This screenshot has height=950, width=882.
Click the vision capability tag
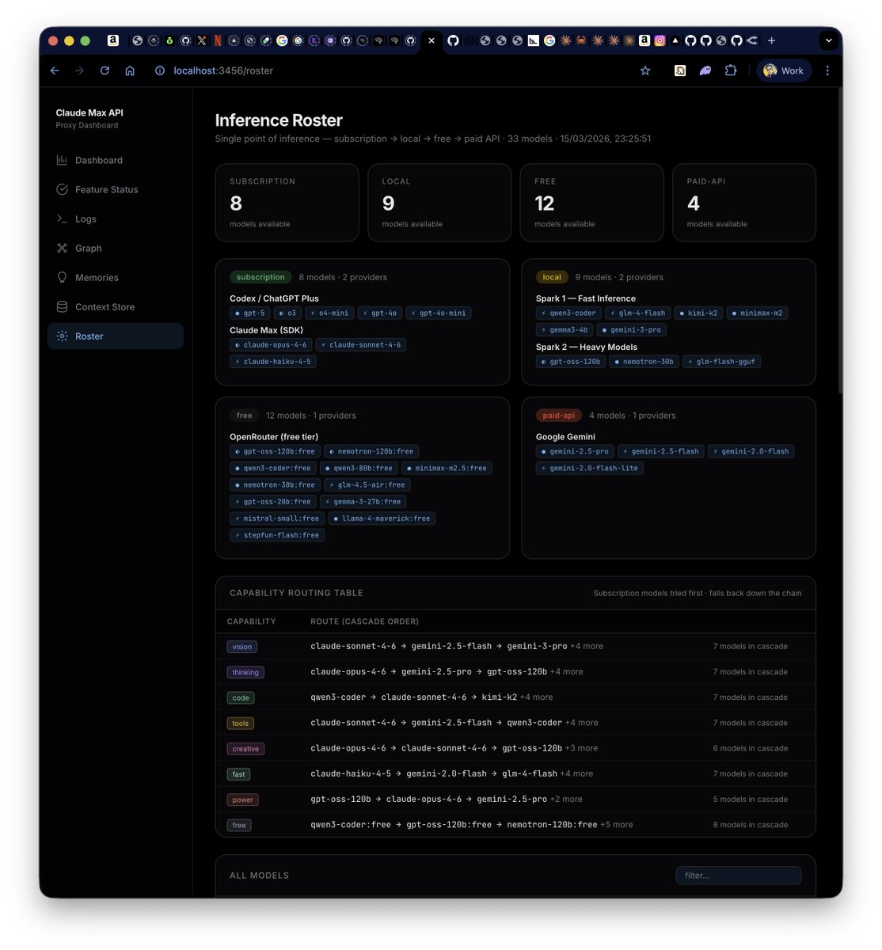tap(242, 647)
